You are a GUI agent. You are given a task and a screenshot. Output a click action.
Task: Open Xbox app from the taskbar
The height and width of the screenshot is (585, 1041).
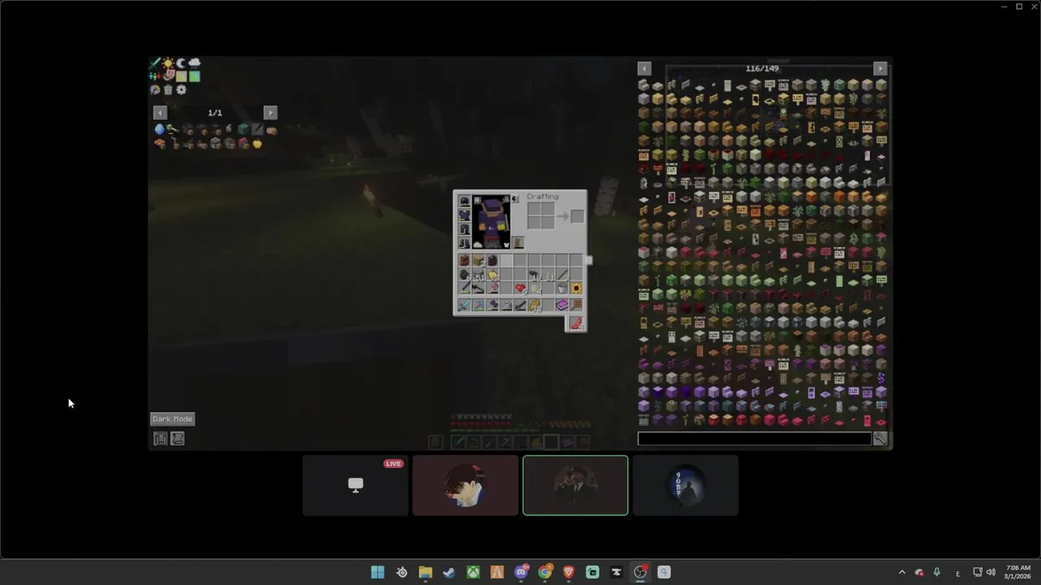coord(473,572)
